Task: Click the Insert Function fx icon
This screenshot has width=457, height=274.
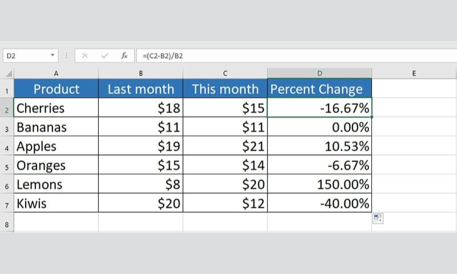Action: pyautogui.click(x=124, y=55)
